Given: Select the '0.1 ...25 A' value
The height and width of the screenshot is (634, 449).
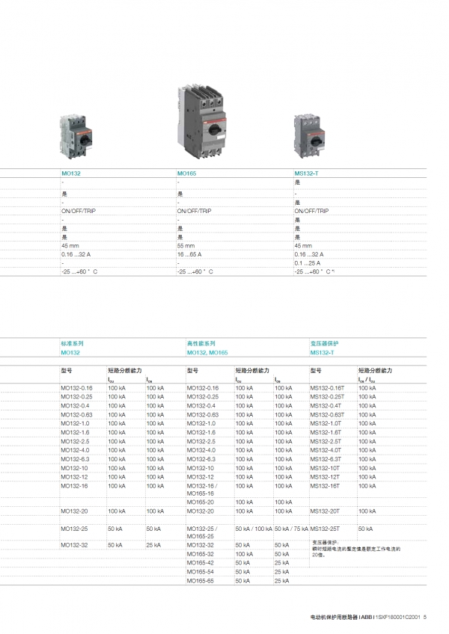Looking at the screenshot, I should [308, 263].
